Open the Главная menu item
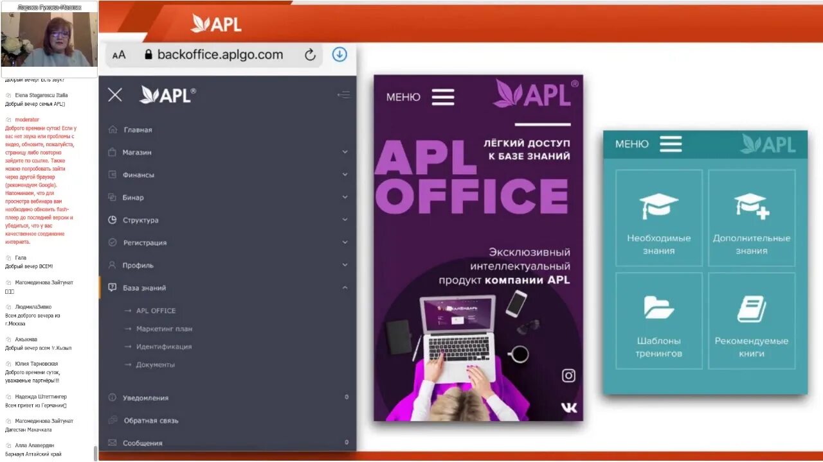 [138, 130]
